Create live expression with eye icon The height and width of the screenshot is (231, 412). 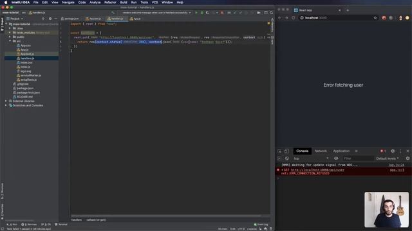click(336, 158)
